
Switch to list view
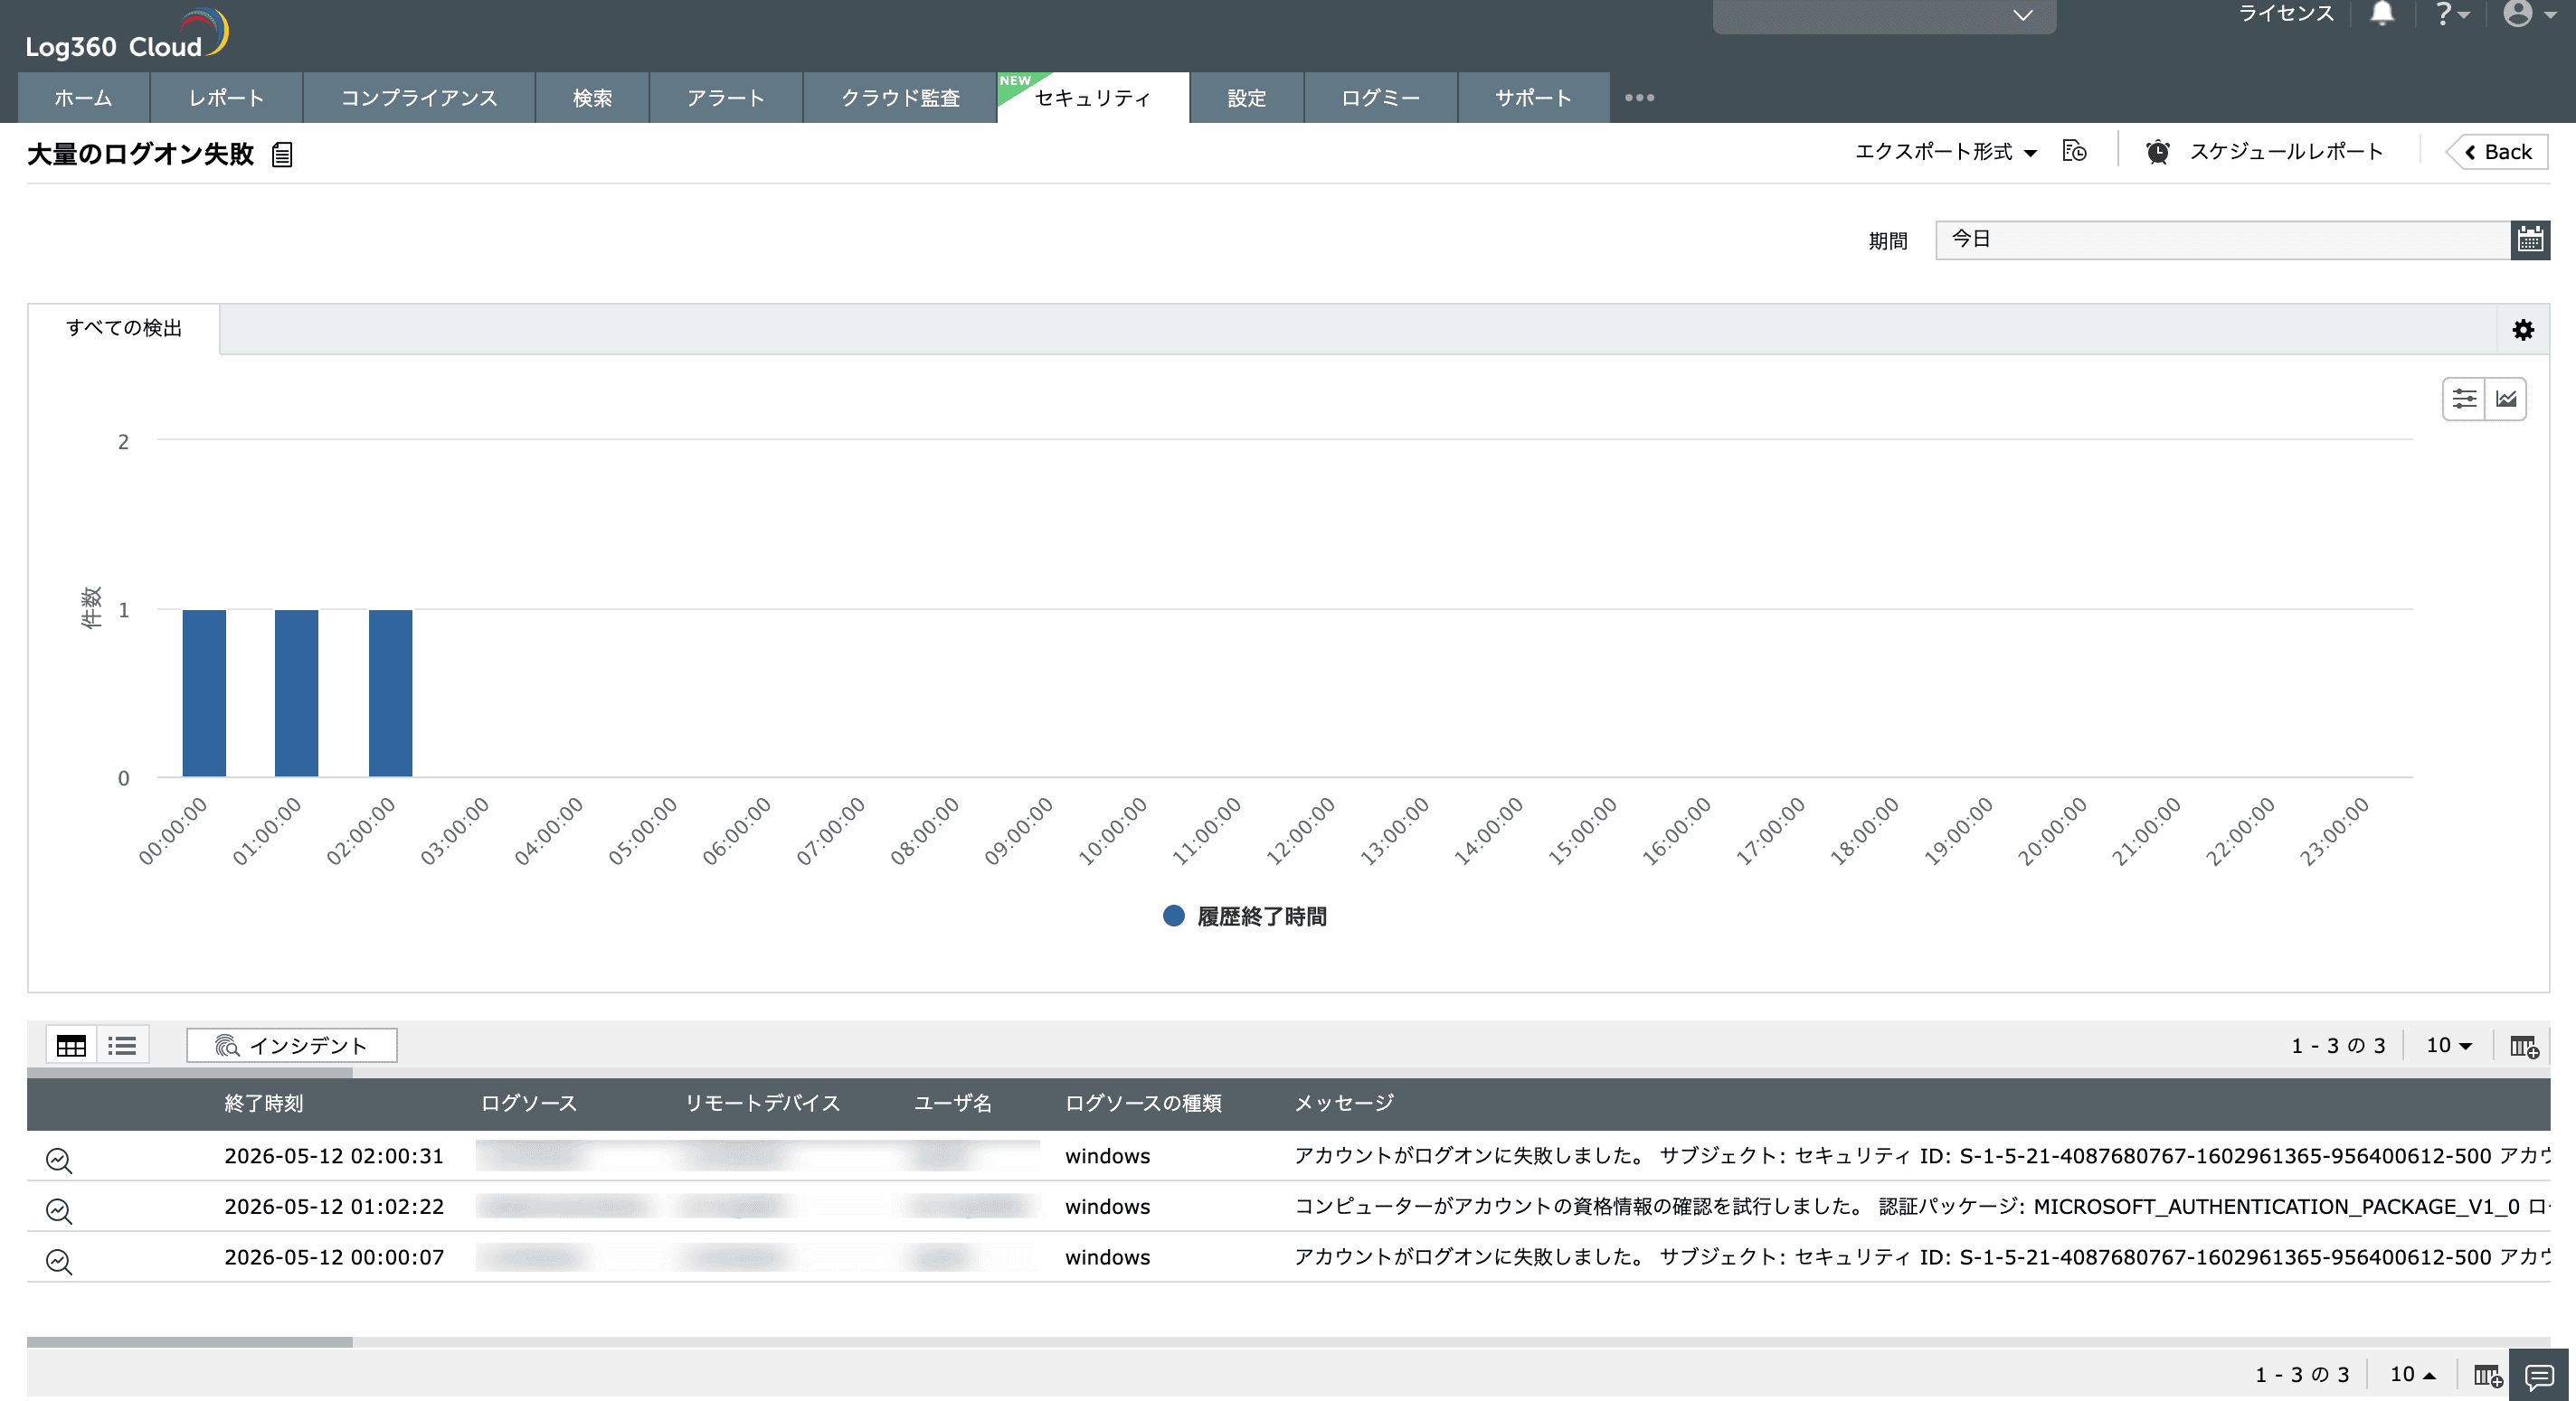(122, 1045)
